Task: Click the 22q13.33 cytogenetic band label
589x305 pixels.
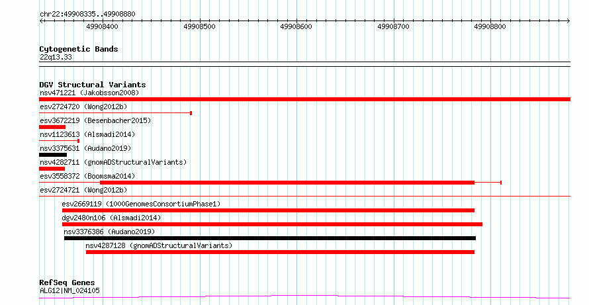Action: [x=56, y=57]
